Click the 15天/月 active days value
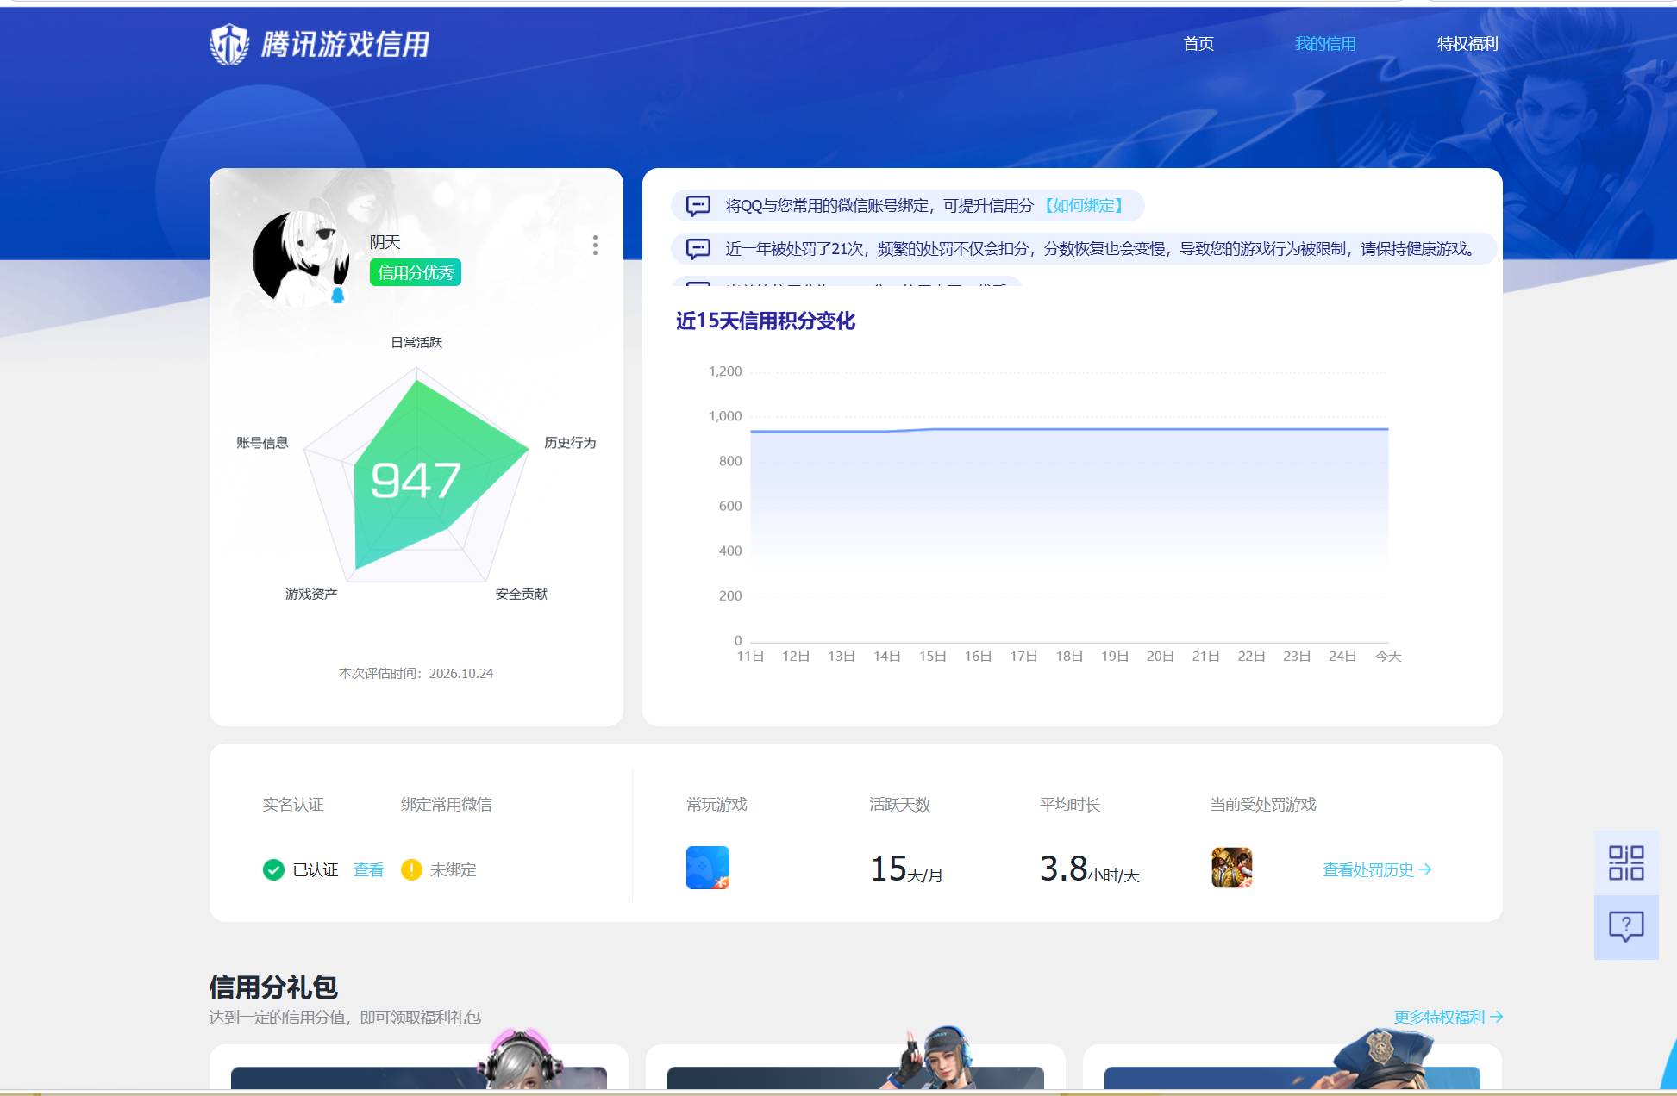Screen dimensions: 1677x1096 [x=906, y=869]
